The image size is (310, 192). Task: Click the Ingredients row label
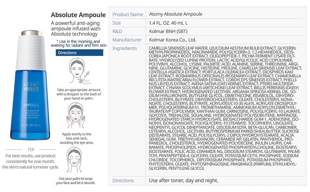[125, 48]
